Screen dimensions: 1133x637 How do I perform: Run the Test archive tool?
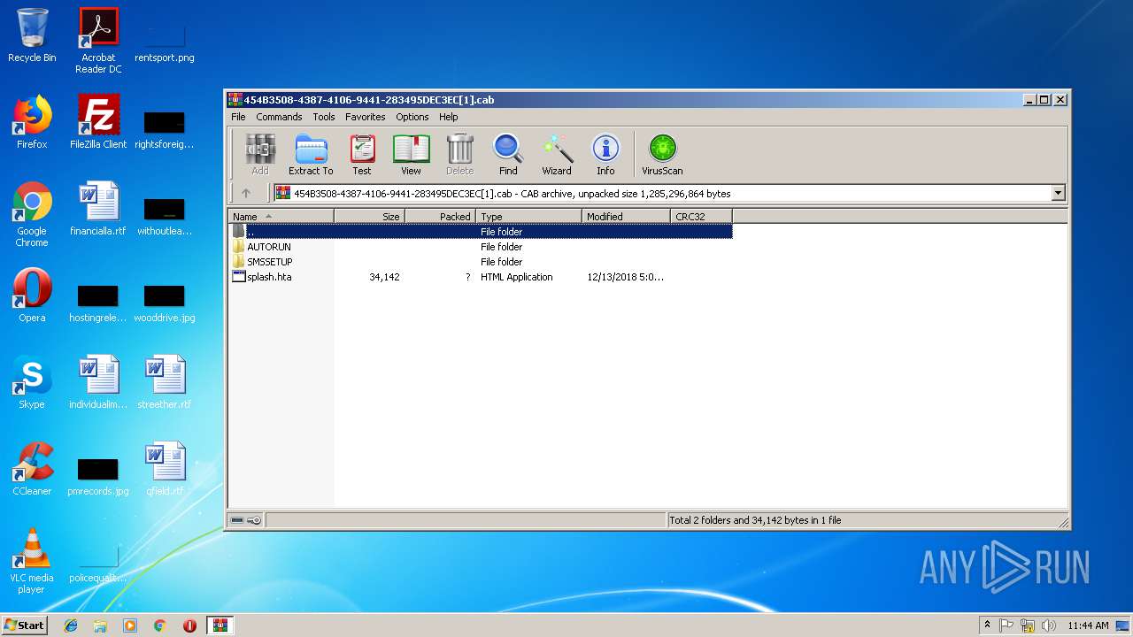pos(362,155)
